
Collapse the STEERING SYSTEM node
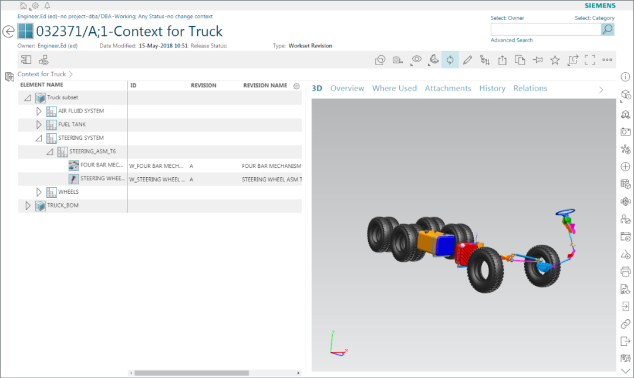point(39,138)
